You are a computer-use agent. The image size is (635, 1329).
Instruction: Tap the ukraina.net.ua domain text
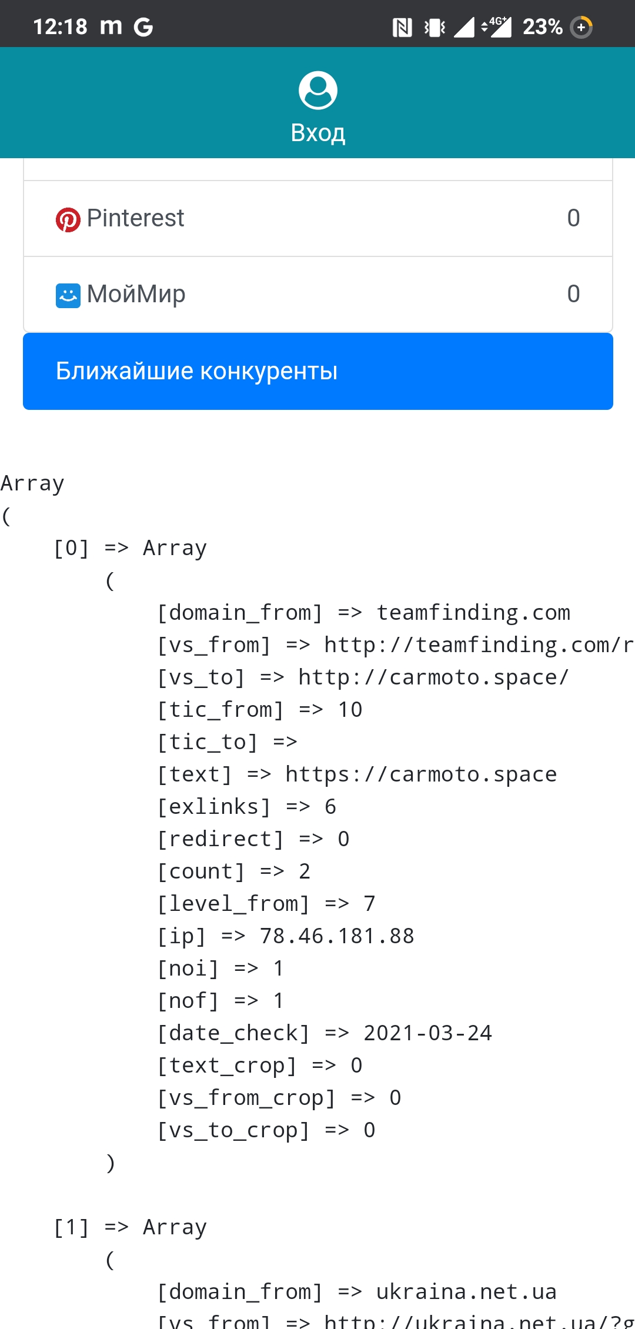click(x=466, y=1292)
